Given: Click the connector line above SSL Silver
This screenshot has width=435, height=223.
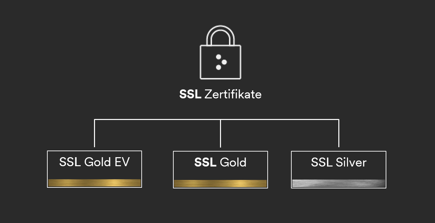Looking at the screenshot, I should tap(339, 133).
